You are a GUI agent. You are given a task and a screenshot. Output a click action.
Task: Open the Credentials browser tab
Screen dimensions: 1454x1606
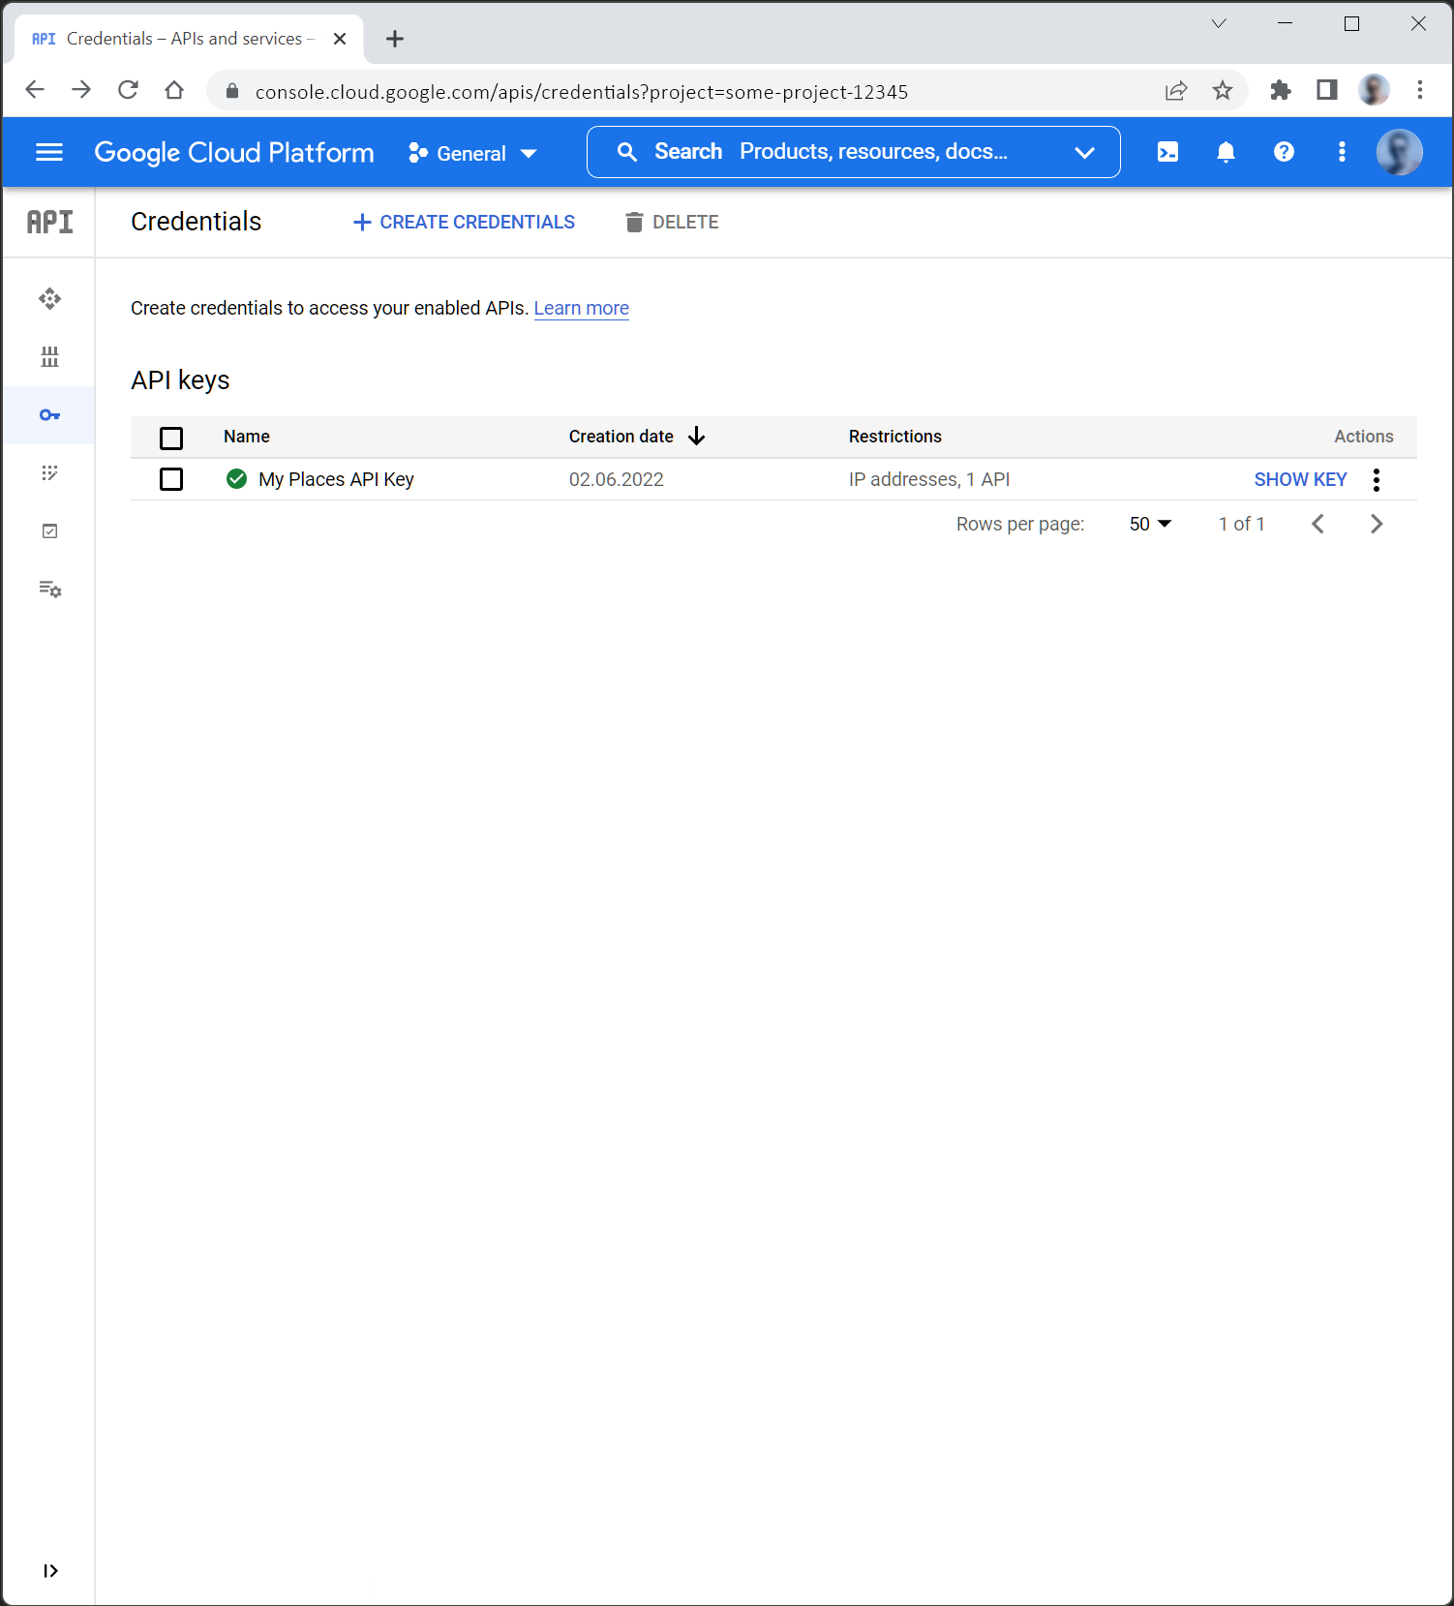pos(184,39)
